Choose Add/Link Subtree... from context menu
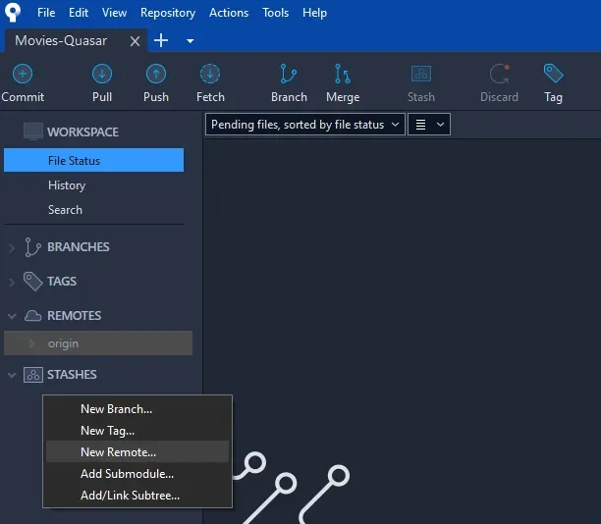601x524 pixels. (x=137, y=496)
